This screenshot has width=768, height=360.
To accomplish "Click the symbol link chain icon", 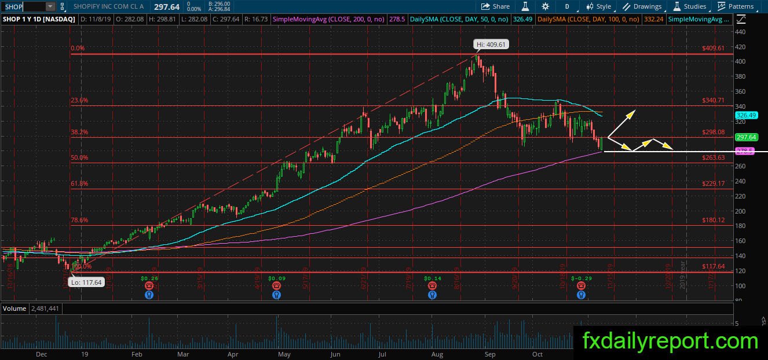I will point(61,6).
